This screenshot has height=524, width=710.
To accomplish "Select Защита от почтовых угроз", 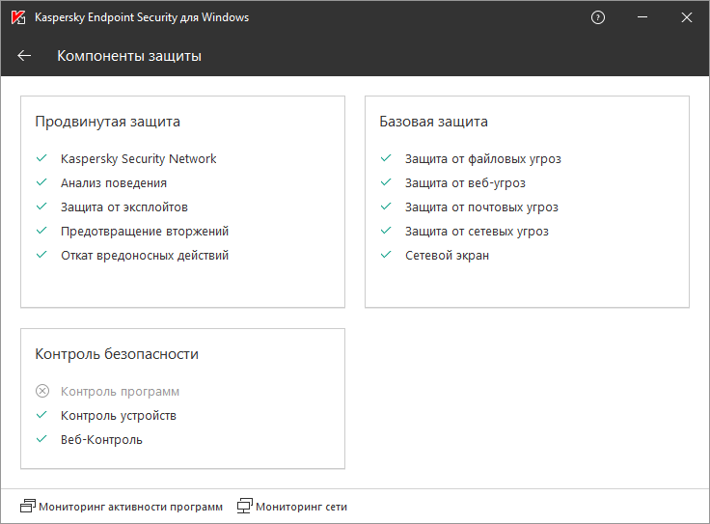I will tap(480, 207).
